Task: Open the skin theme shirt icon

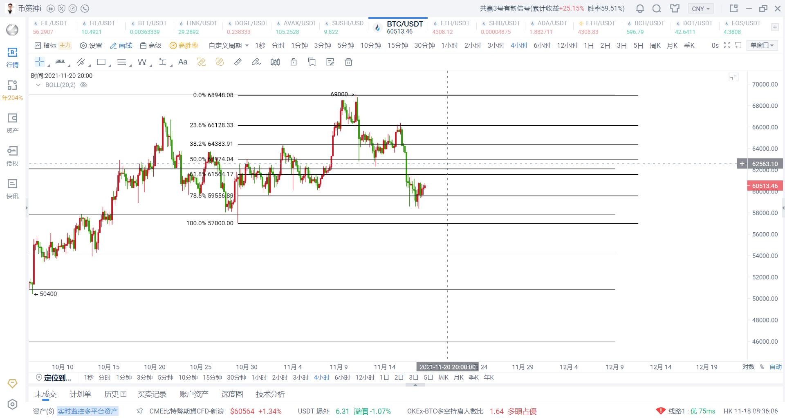Action: tap(675, 9)
